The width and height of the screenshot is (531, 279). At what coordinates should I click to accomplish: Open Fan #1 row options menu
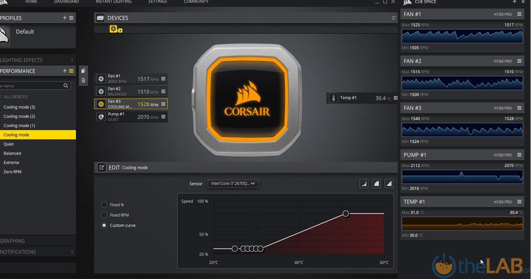point(163,79)
